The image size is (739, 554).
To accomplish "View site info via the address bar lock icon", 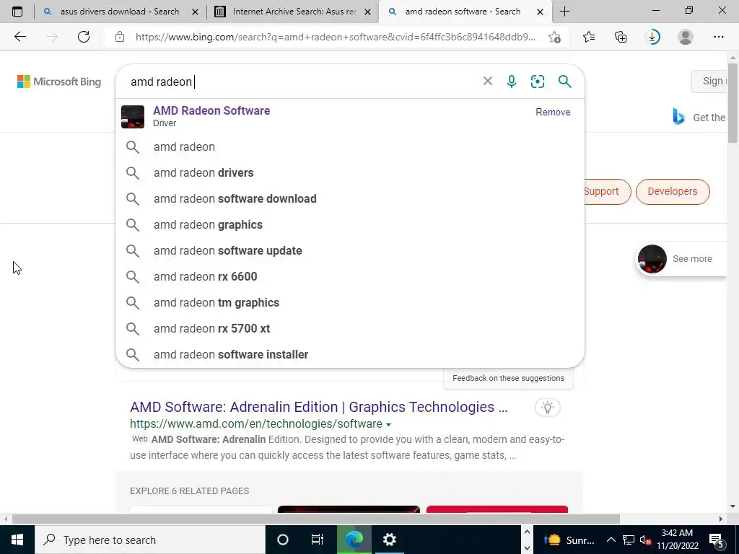I will [120, 37].
